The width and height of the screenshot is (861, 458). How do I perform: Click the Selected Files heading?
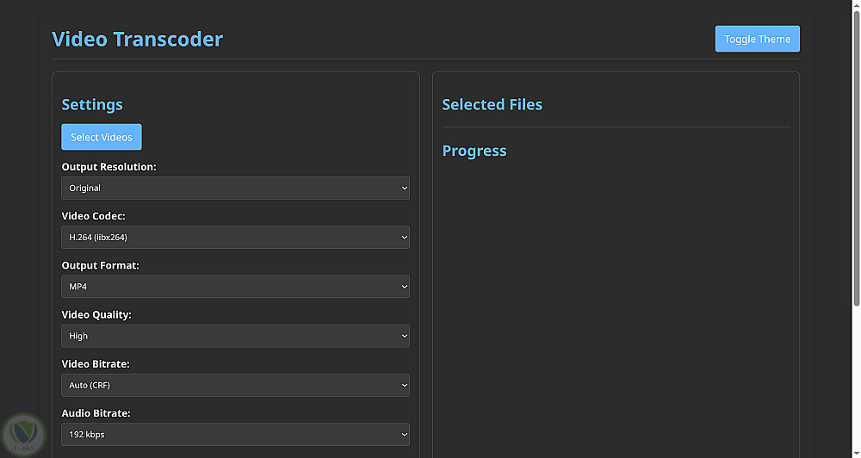tap(492, 104)
